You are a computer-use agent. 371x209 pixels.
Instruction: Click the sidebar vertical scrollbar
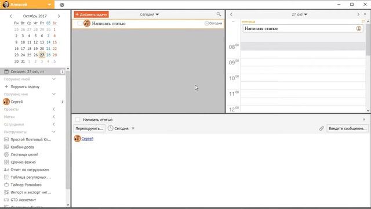(68, 130)
